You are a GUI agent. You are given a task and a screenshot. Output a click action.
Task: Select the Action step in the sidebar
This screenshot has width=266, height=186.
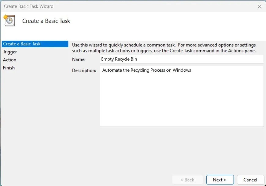[9, 59]
